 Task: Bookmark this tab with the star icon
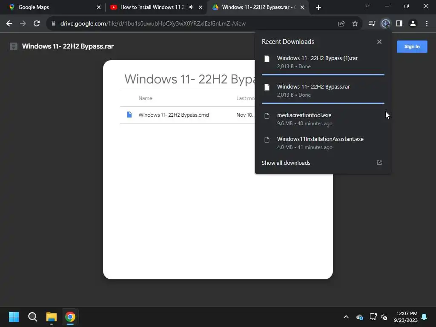[x=355, y=24]
